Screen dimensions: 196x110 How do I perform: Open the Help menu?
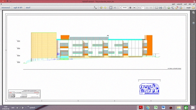pos(174,4)
